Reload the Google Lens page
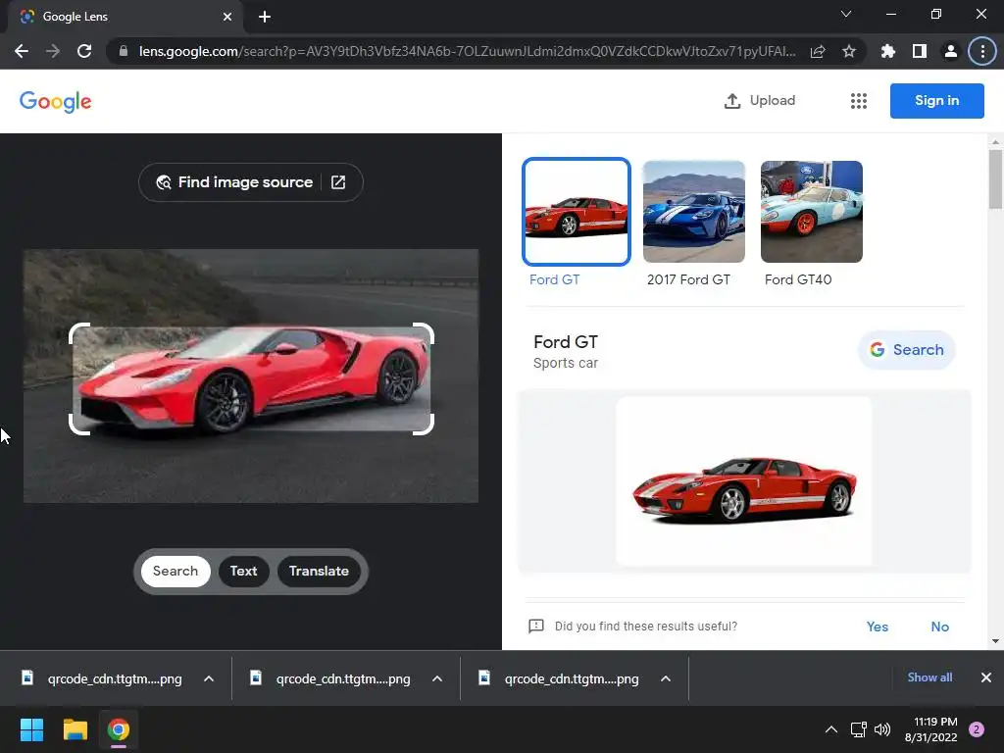 pos(84,51)
